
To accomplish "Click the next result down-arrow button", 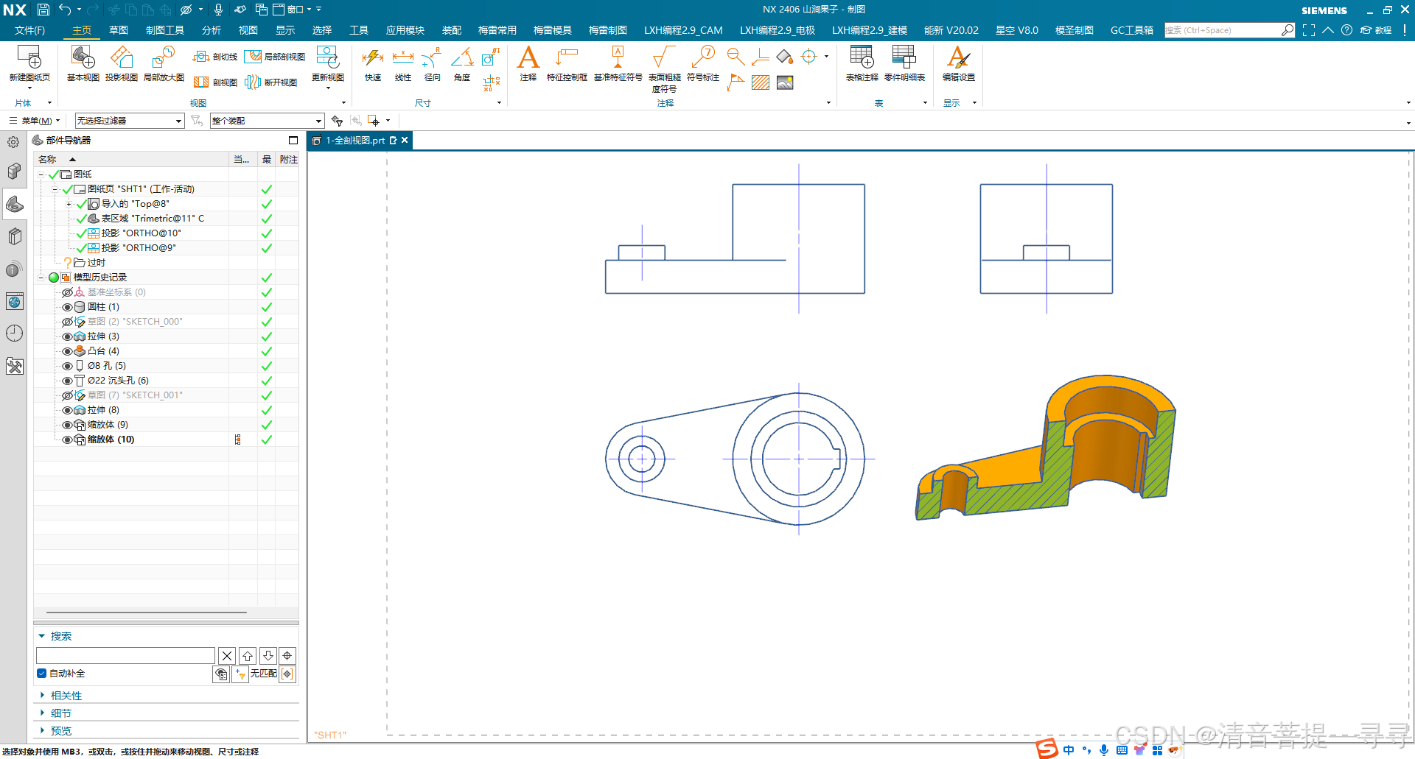I will pyautogui.click(x=268, y=655).
